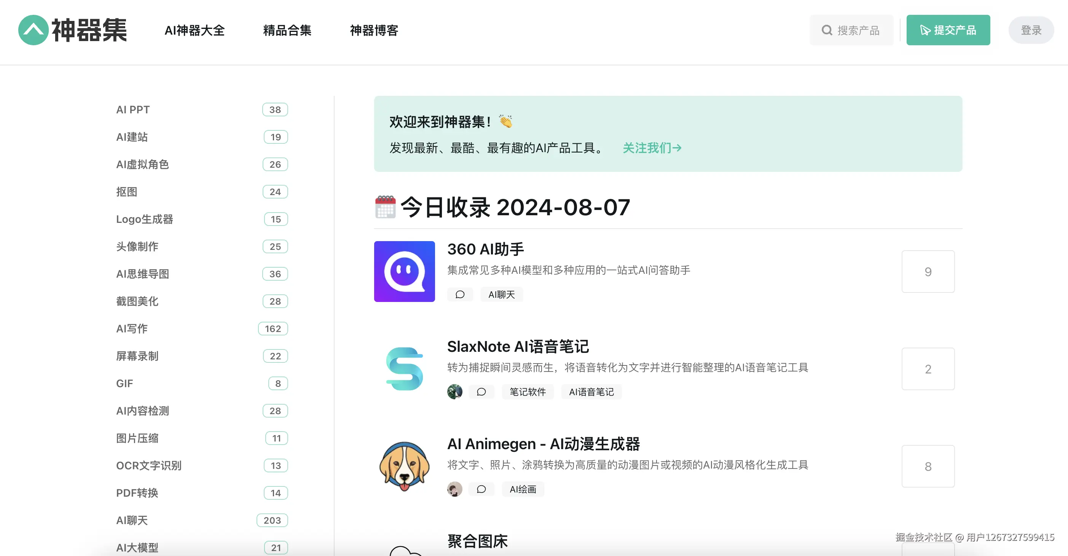Click the 笔记软件 tag
Screen dimensions: 1068x556
(528, 392)
